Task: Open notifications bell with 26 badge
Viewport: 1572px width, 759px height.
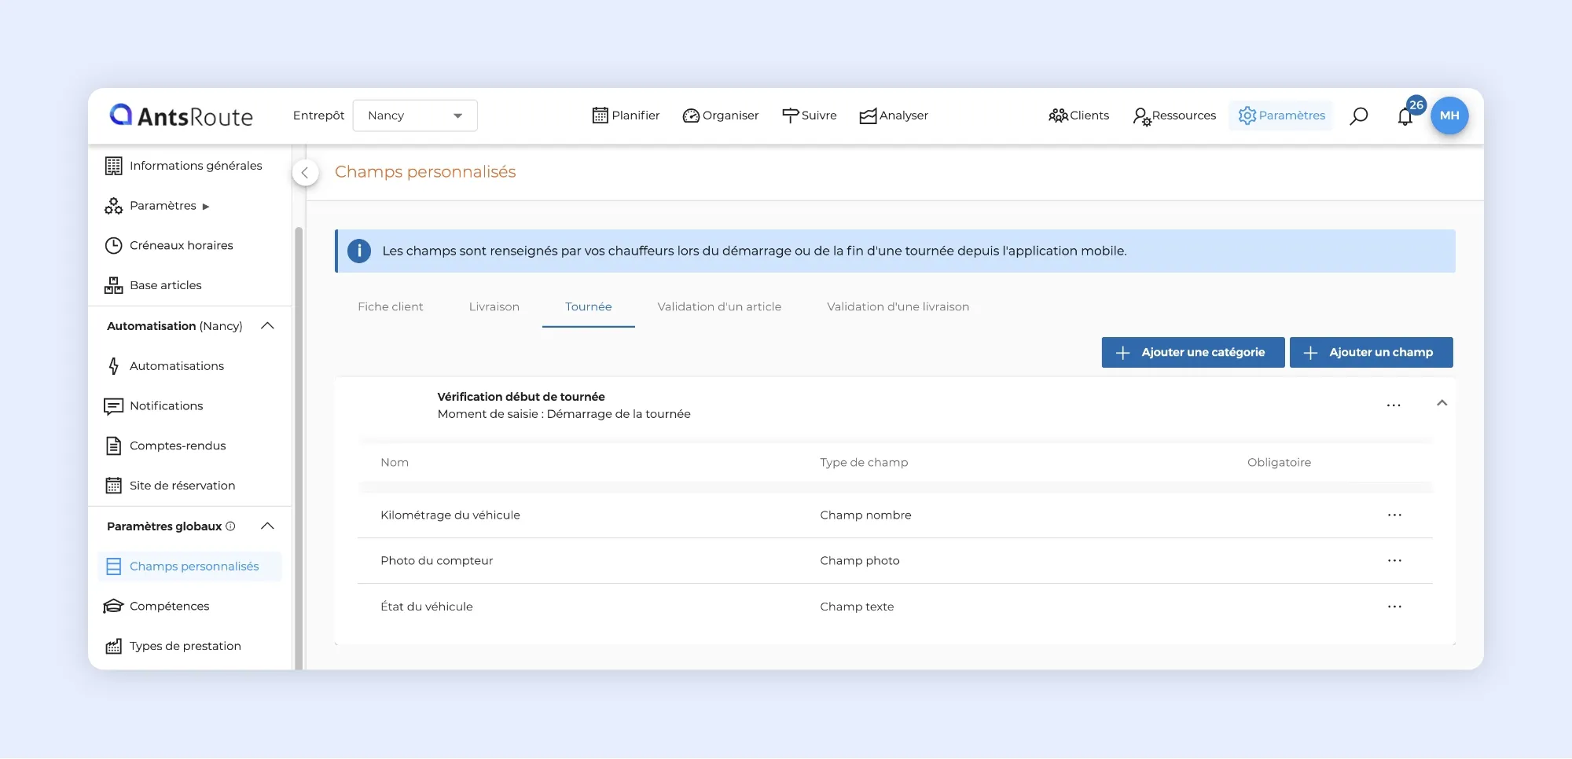Action: pyautogui.click(x=1405, y=116)
